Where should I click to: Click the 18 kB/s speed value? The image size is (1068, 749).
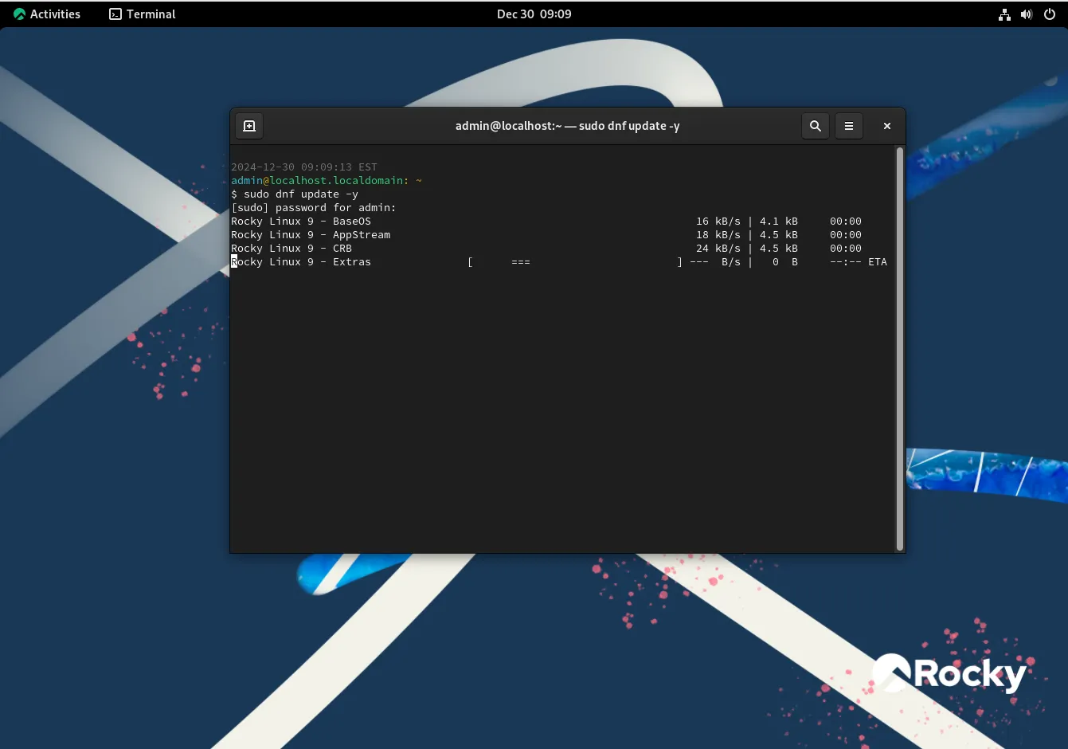718,235
